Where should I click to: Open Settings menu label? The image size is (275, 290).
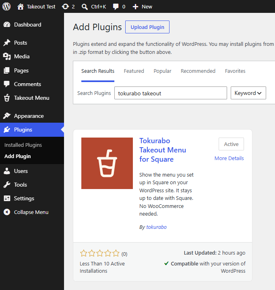pyautogui.click(x=24, y=198)
